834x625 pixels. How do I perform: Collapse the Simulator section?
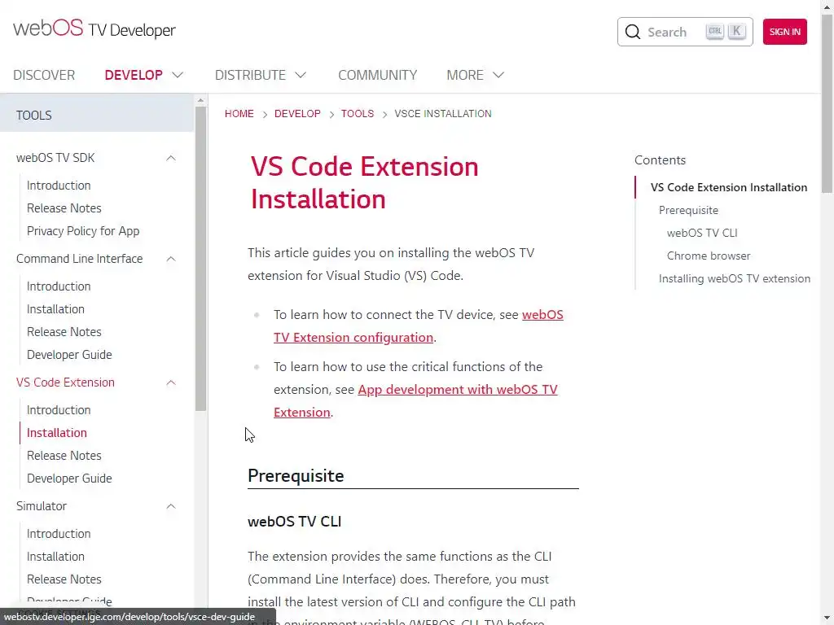pyautogui.click(x=171, y=506)
